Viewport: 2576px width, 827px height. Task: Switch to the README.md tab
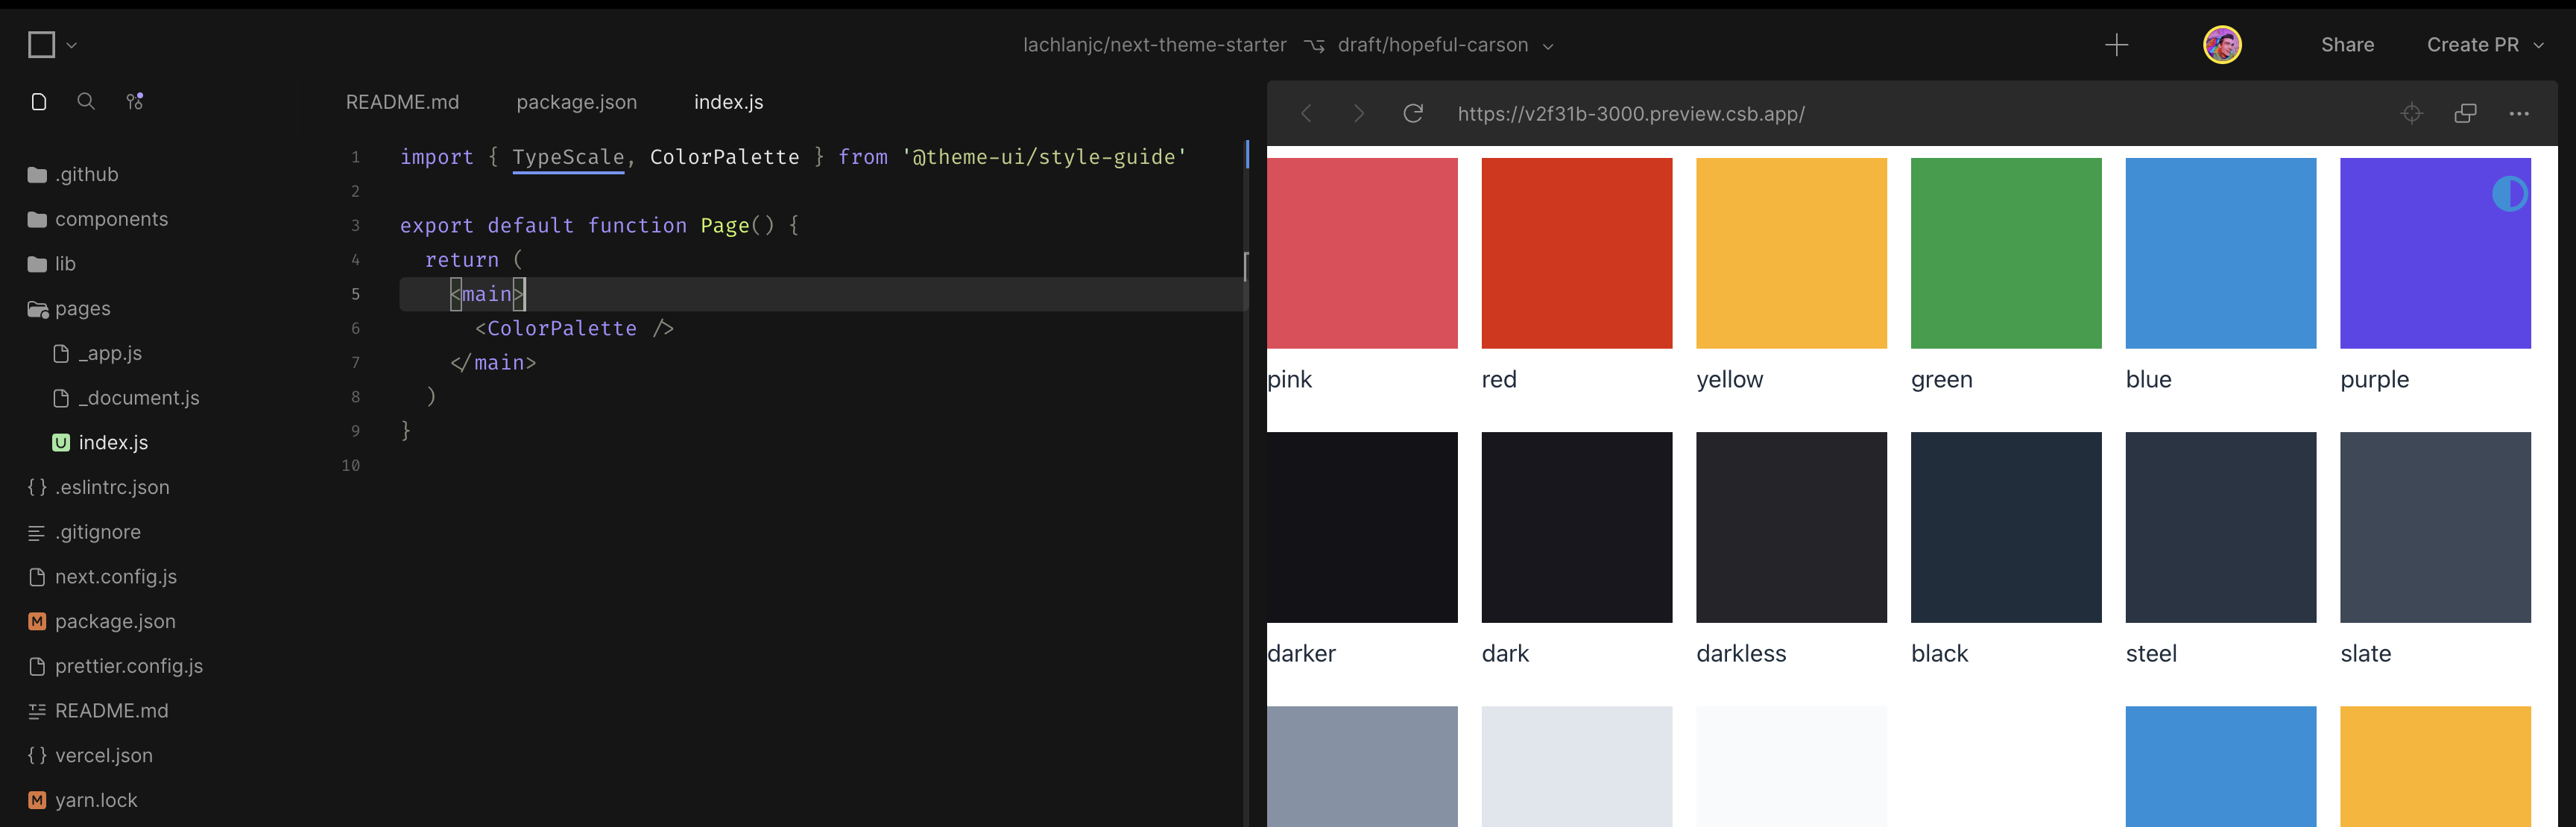[x=402, y=101]
